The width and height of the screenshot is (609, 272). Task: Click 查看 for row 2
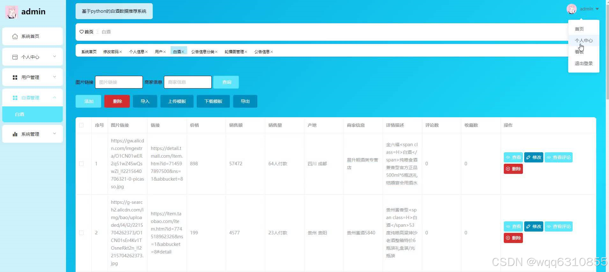coord(513,226)
